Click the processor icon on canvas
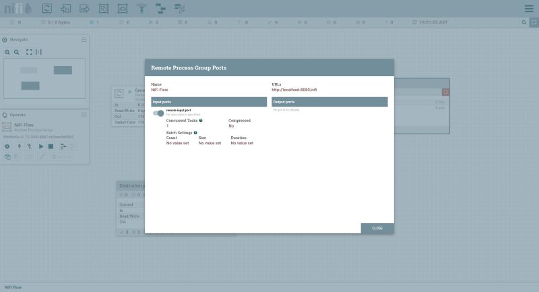Viewport: 539px width, 292px height. pyautogui.click(x=119, y=93)
